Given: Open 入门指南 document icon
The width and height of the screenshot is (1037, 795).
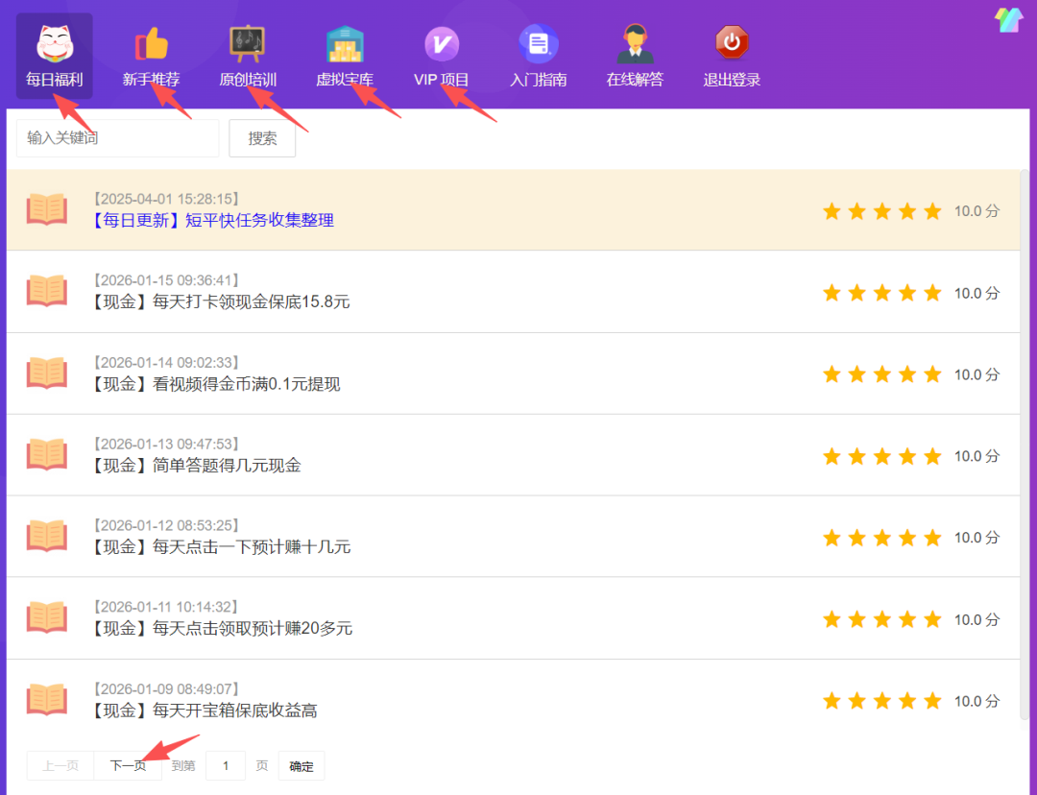Looking at the screenshot, I should 539,43.
